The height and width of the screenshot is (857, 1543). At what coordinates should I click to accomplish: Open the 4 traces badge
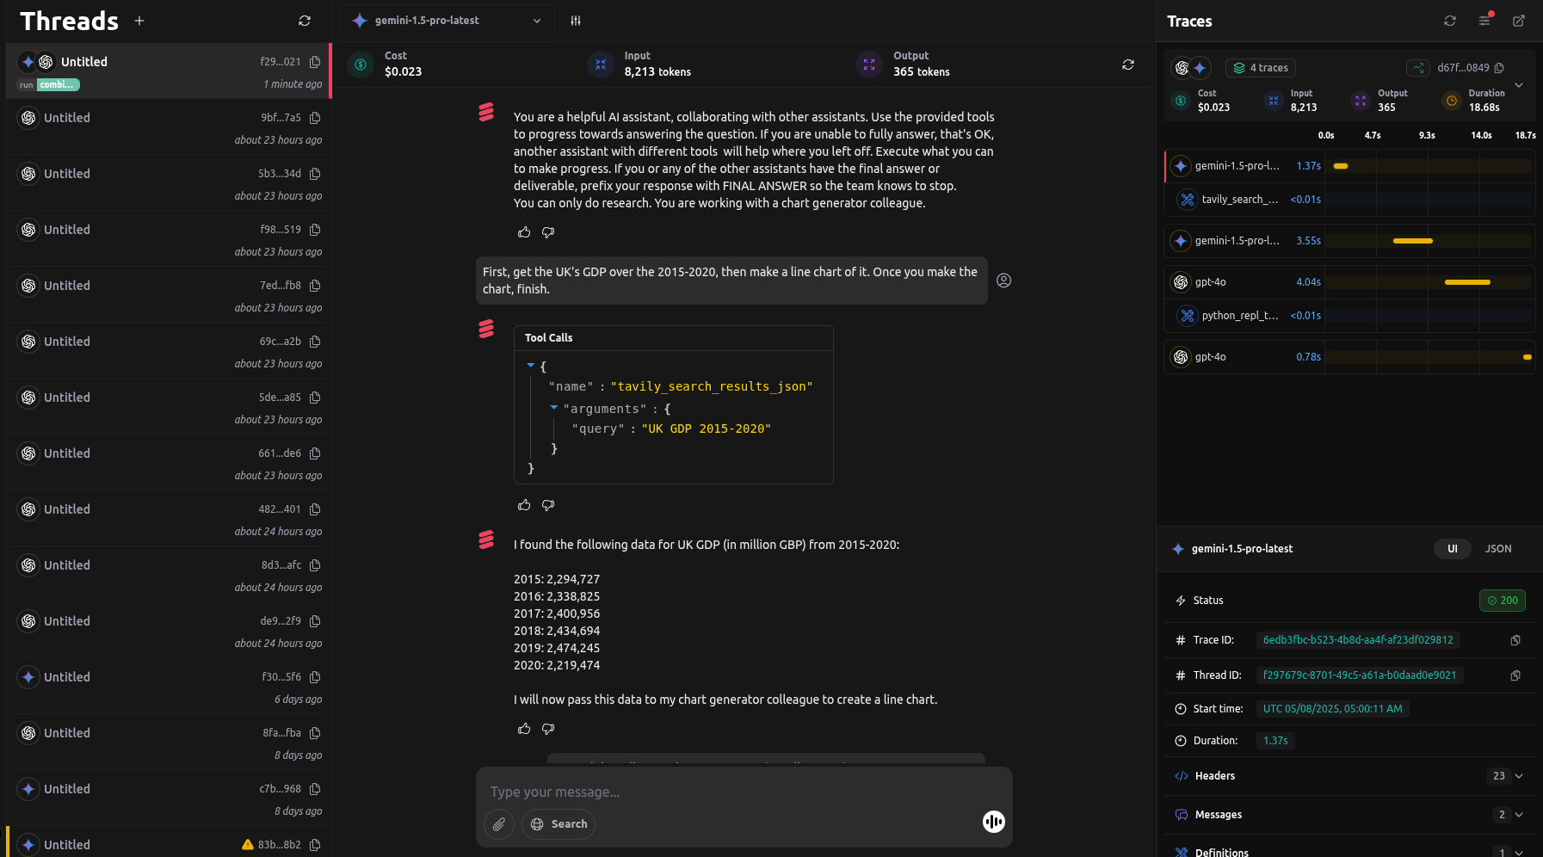(x=1260, y=67)
